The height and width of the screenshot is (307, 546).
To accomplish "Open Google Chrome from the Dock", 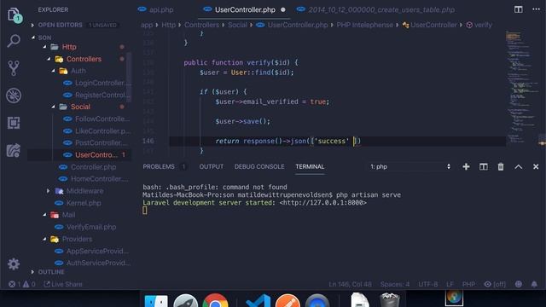I will coord(215,300).
